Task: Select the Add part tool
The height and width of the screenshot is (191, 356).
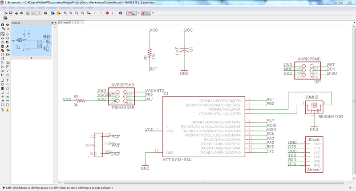Action: tap(3, 50)
